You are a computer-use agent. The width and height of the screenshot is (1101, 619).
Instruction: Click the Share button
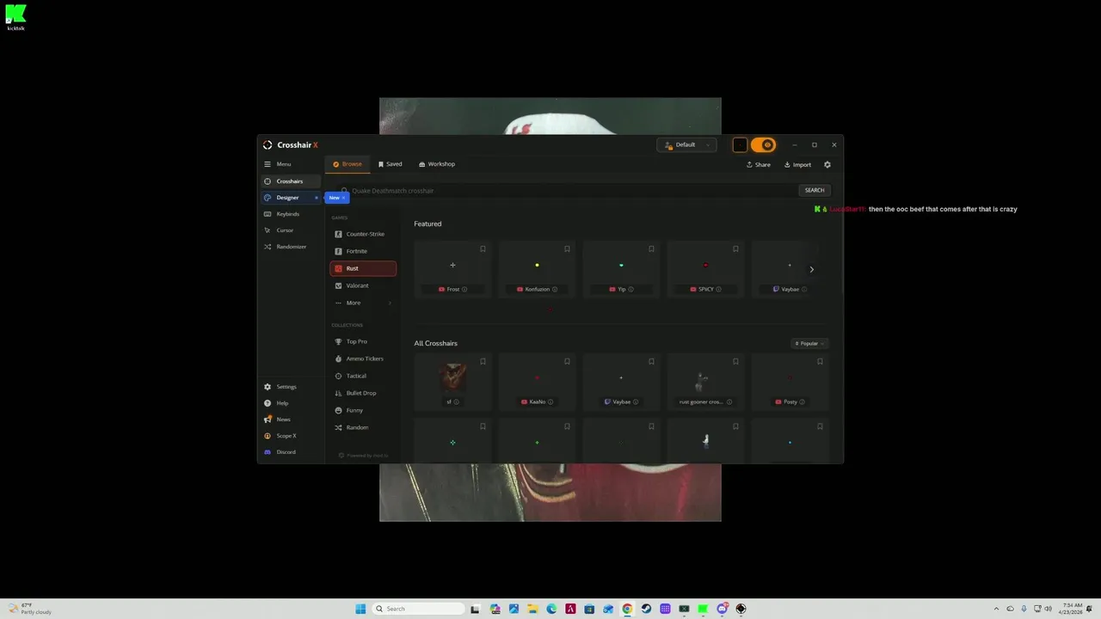(x=759, y=165)
